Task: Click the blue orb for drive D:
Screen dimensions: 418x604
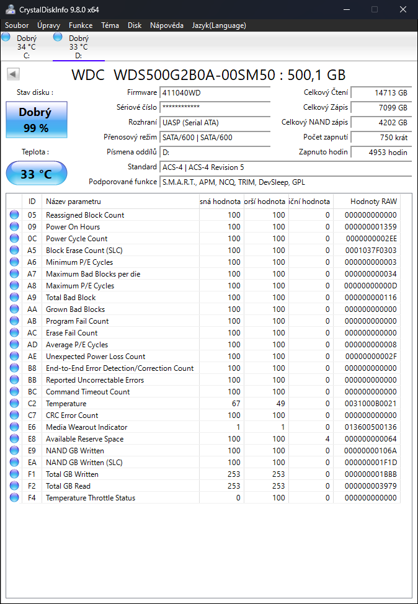Action: click(58, 37)
